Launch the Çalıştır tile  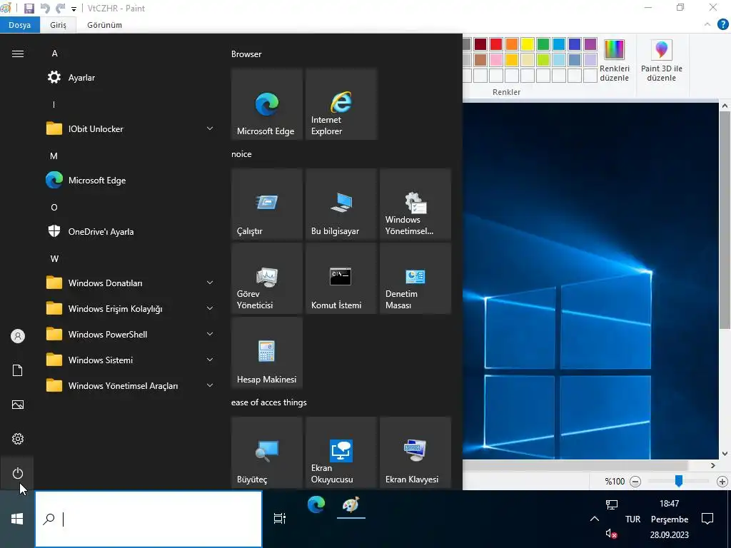[x=267, y=204]
